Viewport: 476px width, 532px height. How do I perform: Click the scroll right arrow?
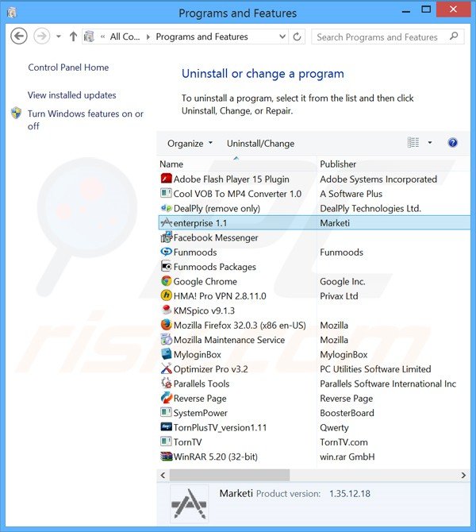click(463, 475)
